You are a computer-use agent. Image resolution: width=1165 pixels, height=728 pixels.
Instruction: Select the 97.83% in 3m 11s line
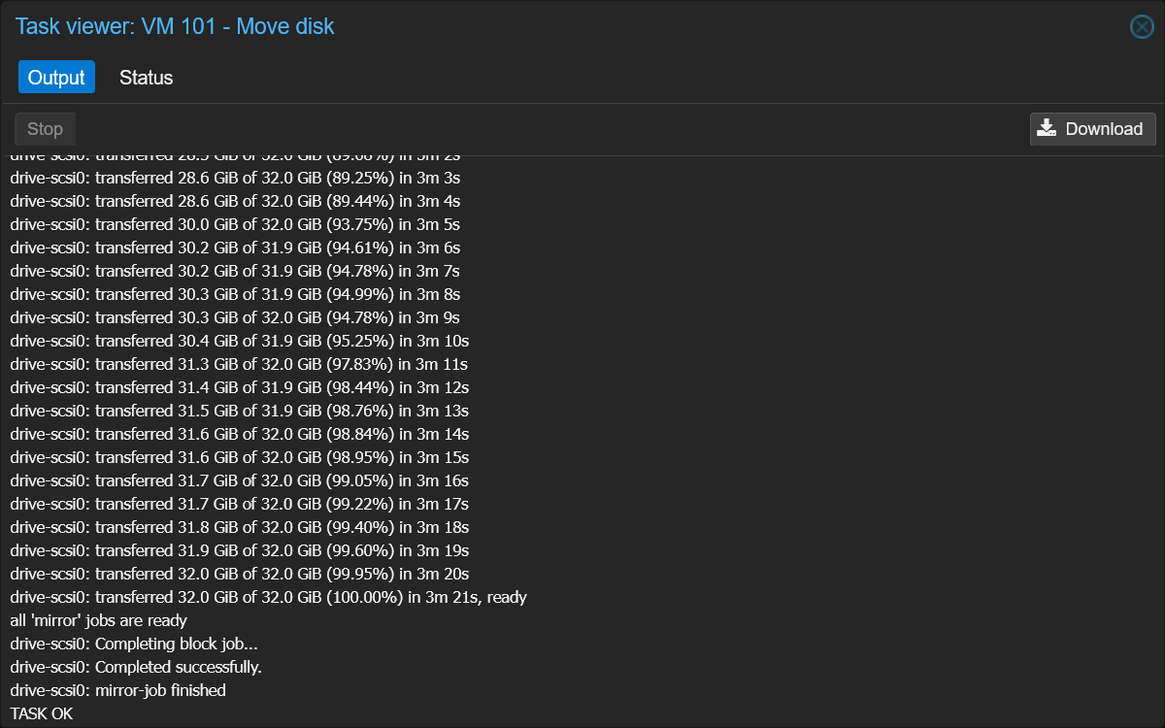pyautogui.click(x=240, y=364)
